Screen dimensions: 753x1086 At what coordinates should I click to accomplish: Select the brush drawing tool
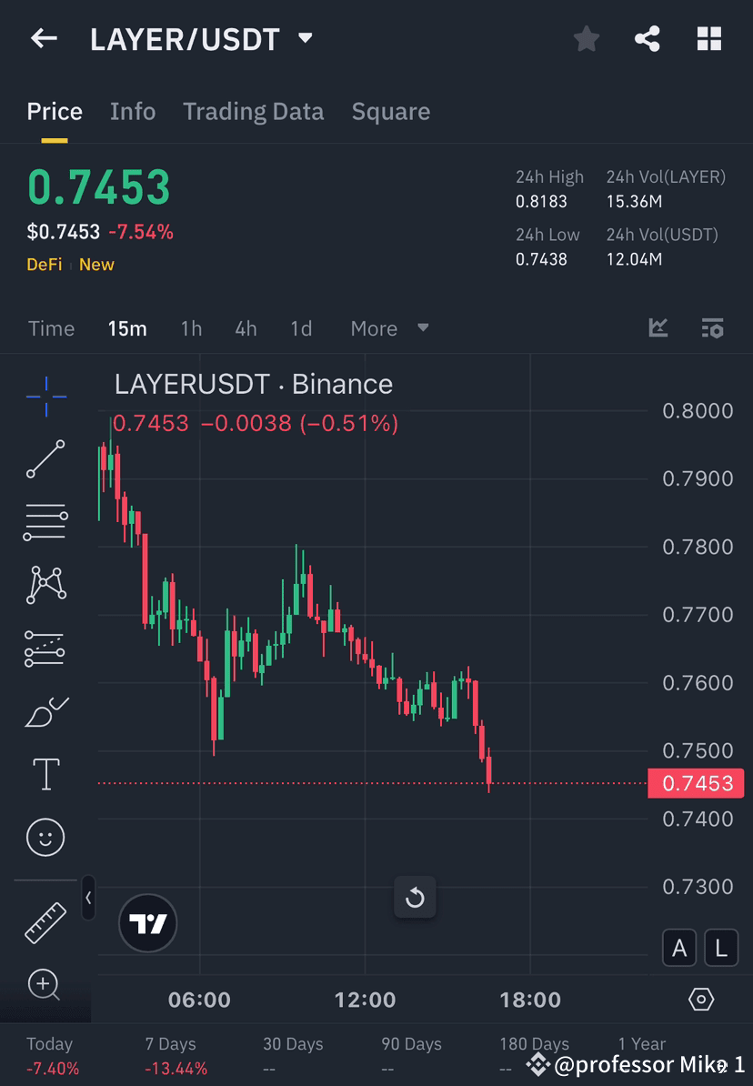coord(45,711)
